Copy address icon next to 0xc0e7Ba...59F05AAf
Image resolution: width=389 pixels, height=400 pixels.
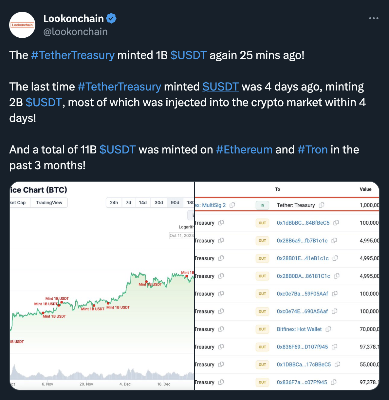(335, 293)
